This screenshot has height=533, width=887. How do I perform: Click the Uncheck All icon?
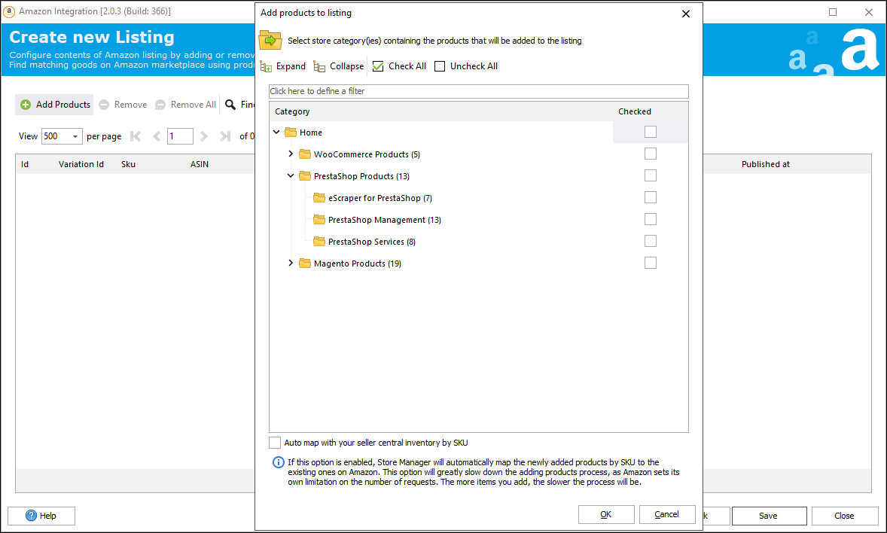pos(440,66)
